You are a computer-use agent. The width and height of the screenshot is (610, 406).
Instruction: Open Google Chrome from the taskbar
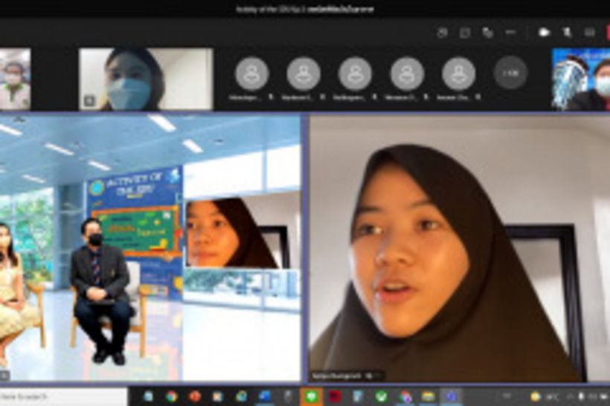172,397
